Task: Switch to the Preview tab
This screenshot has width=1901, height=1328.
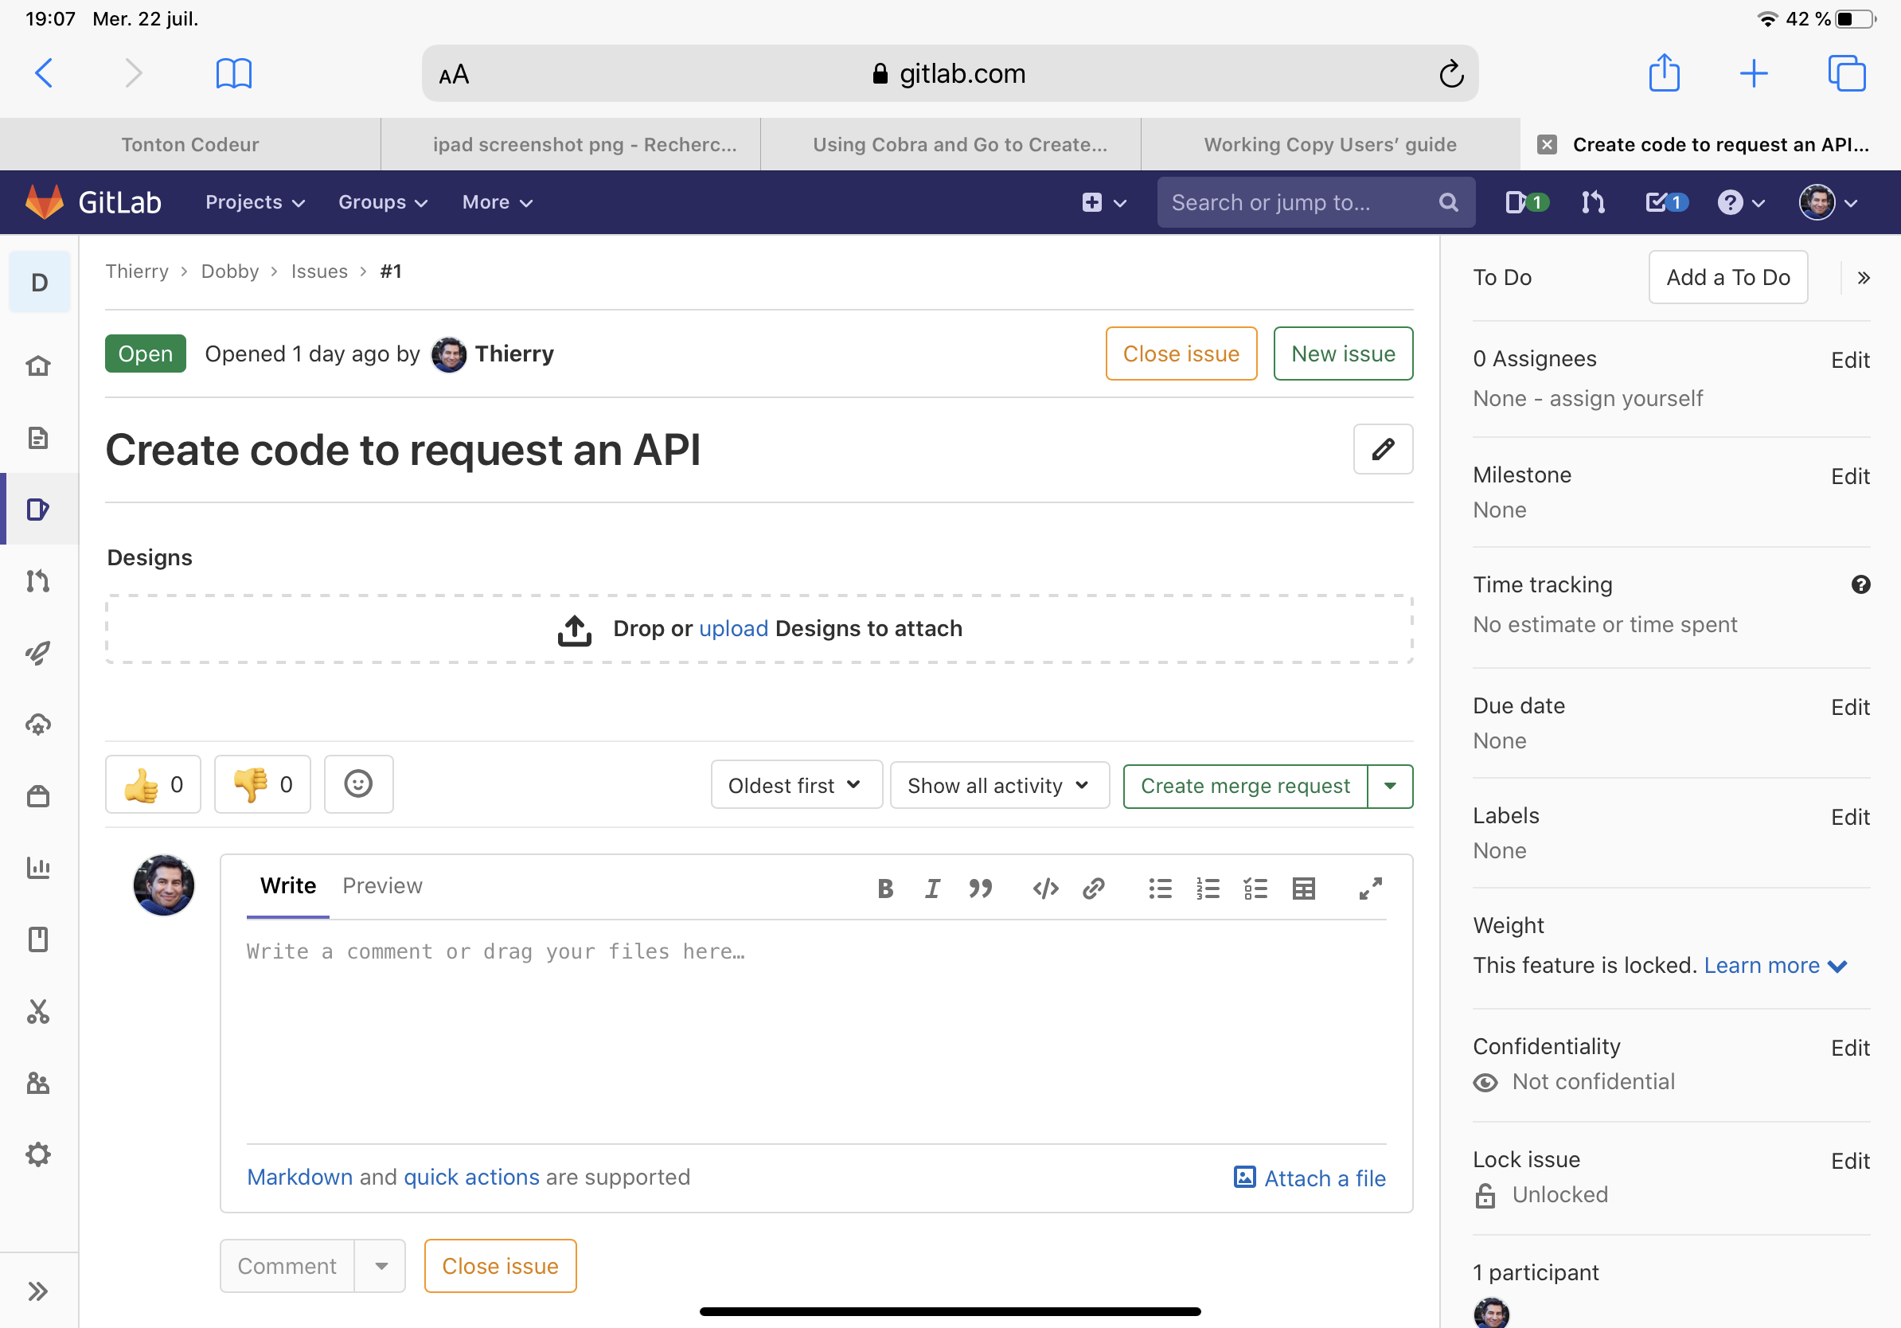Action: point(381,886)
